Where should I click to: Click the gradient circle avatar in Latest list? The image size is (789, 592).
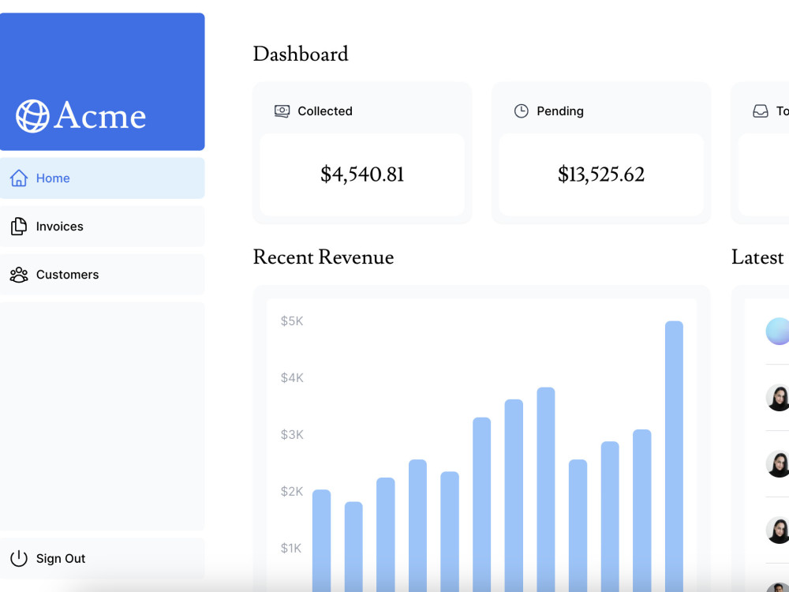(x=777, y=332)
